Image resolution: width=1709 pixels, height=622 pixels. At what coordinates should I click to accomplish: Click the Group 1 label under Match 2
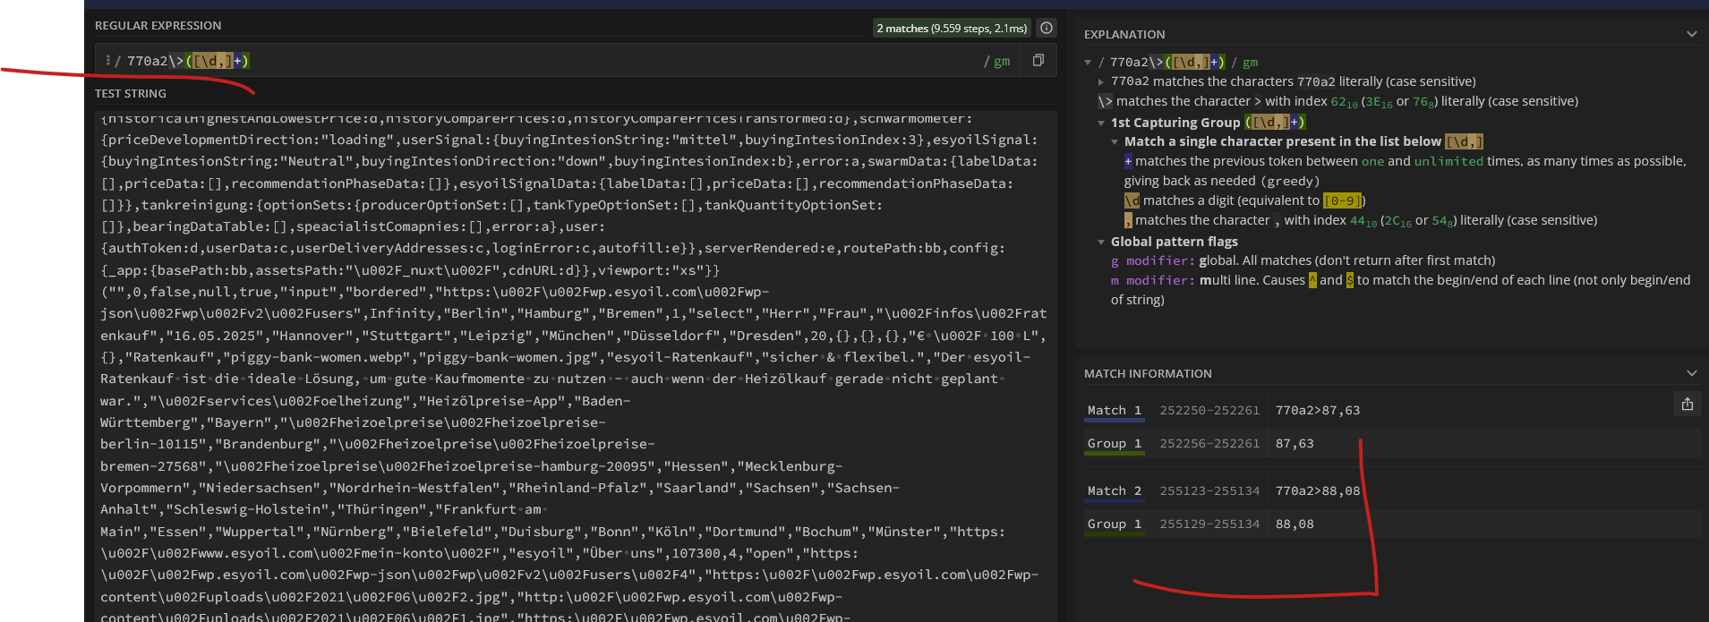1115,524
